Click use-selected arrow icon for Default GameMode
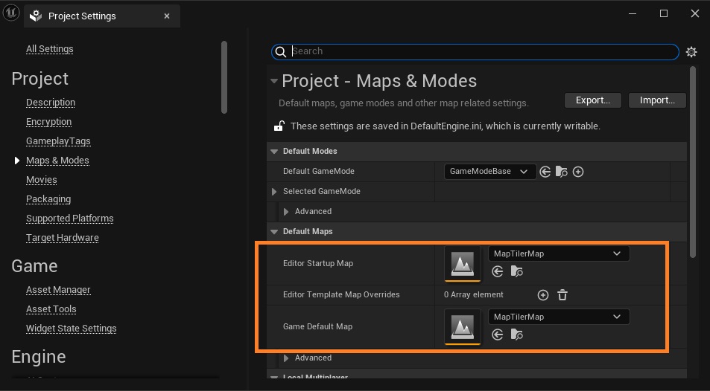 [545, 172]
